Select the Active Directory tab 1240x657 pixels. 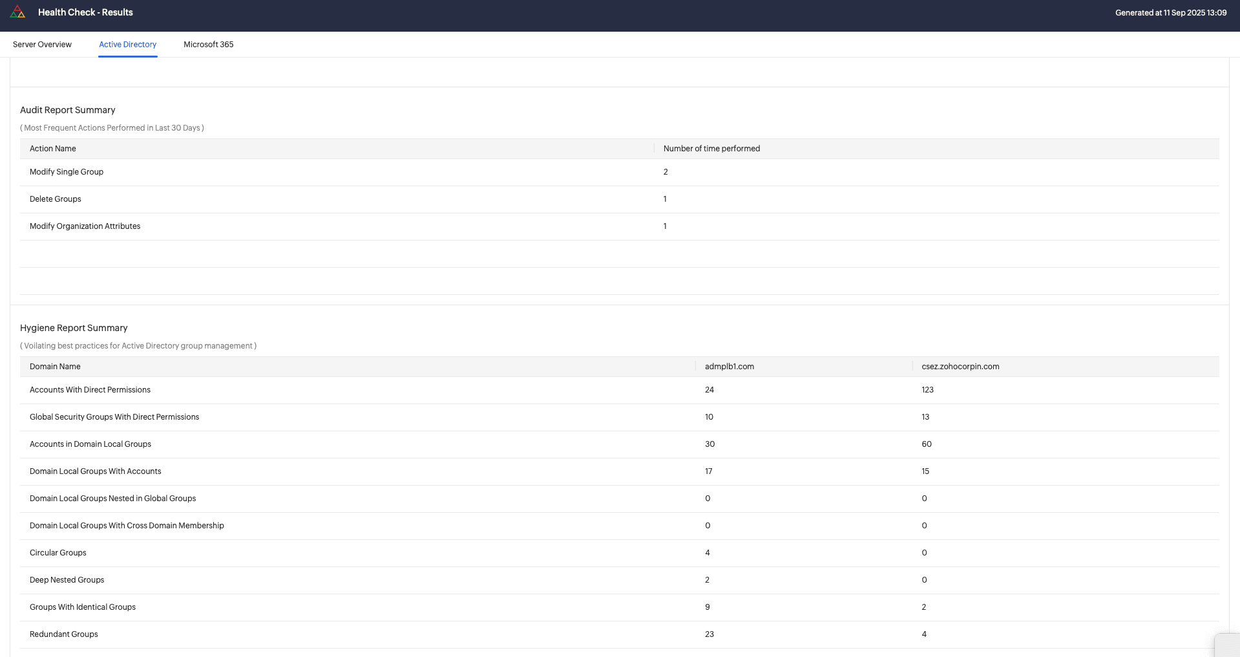[127, 44]
